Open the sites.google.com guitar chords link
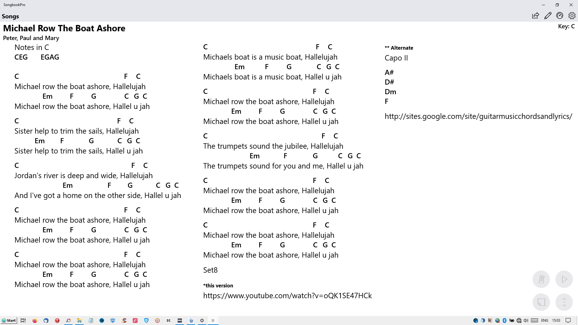The height and width of the screenshot is (325, 578). (x=478, y=116)
